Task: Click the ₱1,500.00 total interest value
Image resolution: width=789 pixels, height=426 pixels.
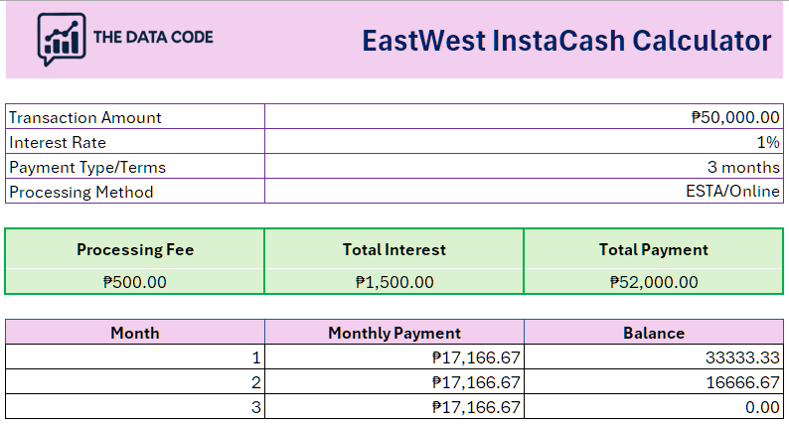Action: click(394, 282)
